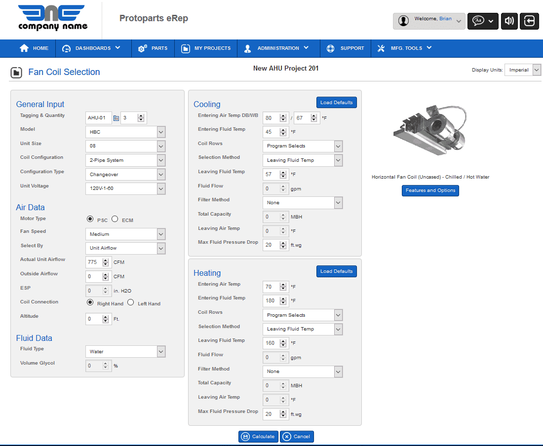Click the logout arrow icon
The height and width of the screenshot is (446, 543).
pyautogui.click(x=529, y=21)
